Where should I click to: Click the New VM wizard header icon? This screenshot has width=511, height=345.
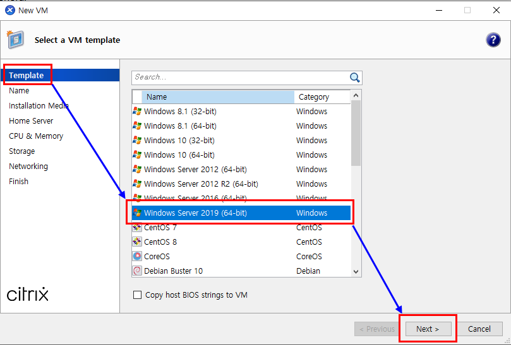(x=15, y=39)
